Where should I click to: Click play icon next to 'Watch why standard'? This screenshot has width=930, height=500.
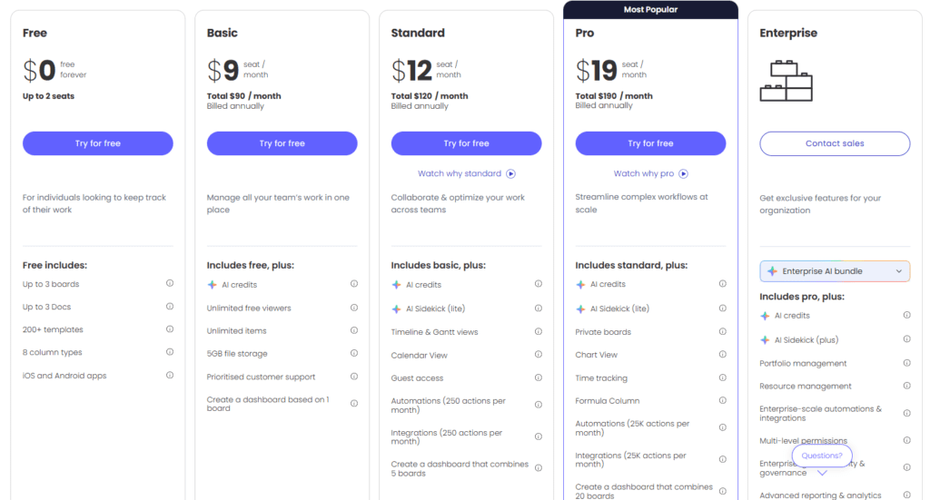[x=511, y=173]
